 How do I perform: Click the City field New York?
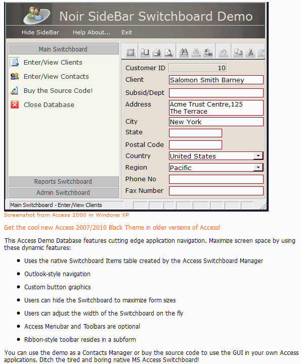(216, 122)
